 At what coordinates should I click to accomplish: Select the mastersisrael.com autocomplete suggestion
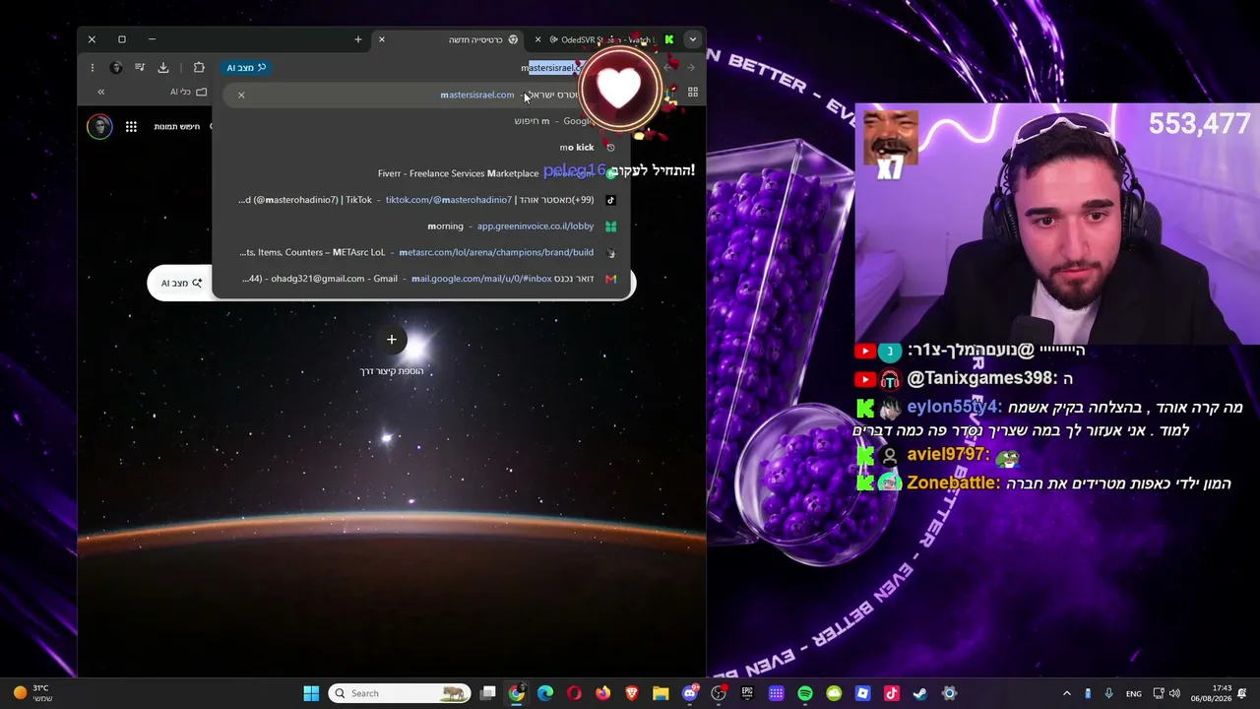(x=421, y=95)
